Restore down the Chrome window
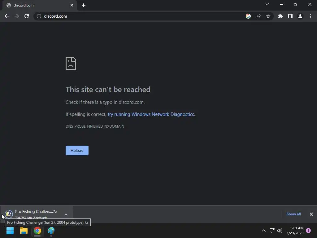Viewport: 317px width, 238px height. tap(296, 4)
